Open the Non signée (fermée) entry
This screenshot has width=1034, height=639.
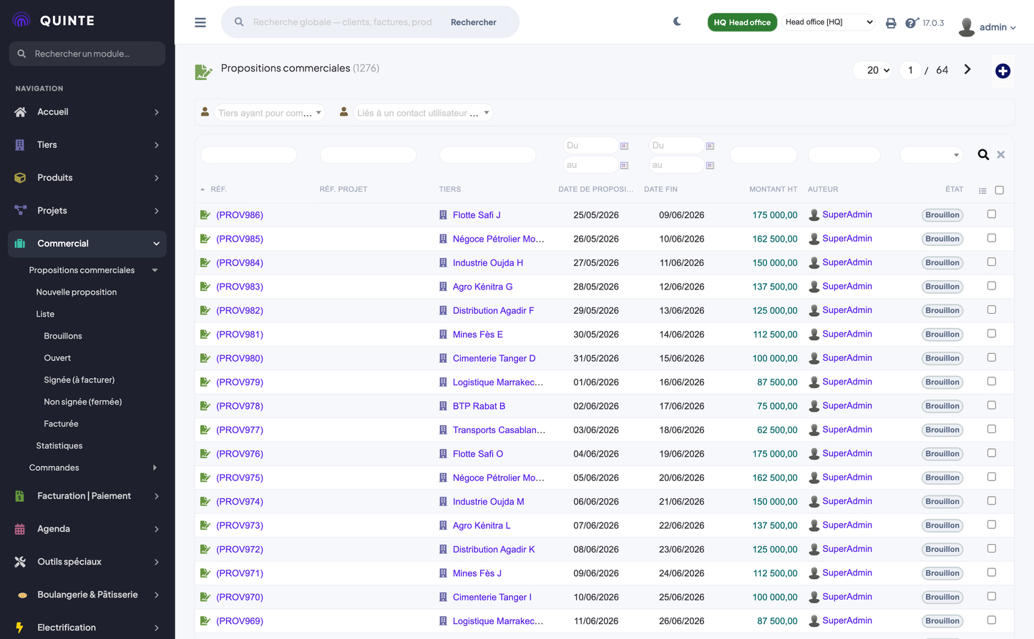(x=83, y=402)
